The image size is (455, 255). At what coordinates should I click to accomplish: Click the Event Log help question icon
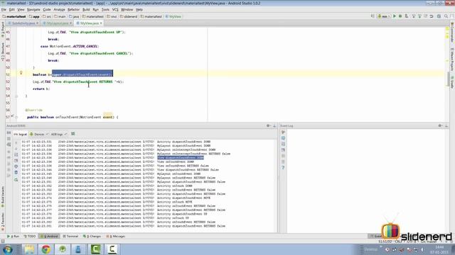click(x=283, y=168)
